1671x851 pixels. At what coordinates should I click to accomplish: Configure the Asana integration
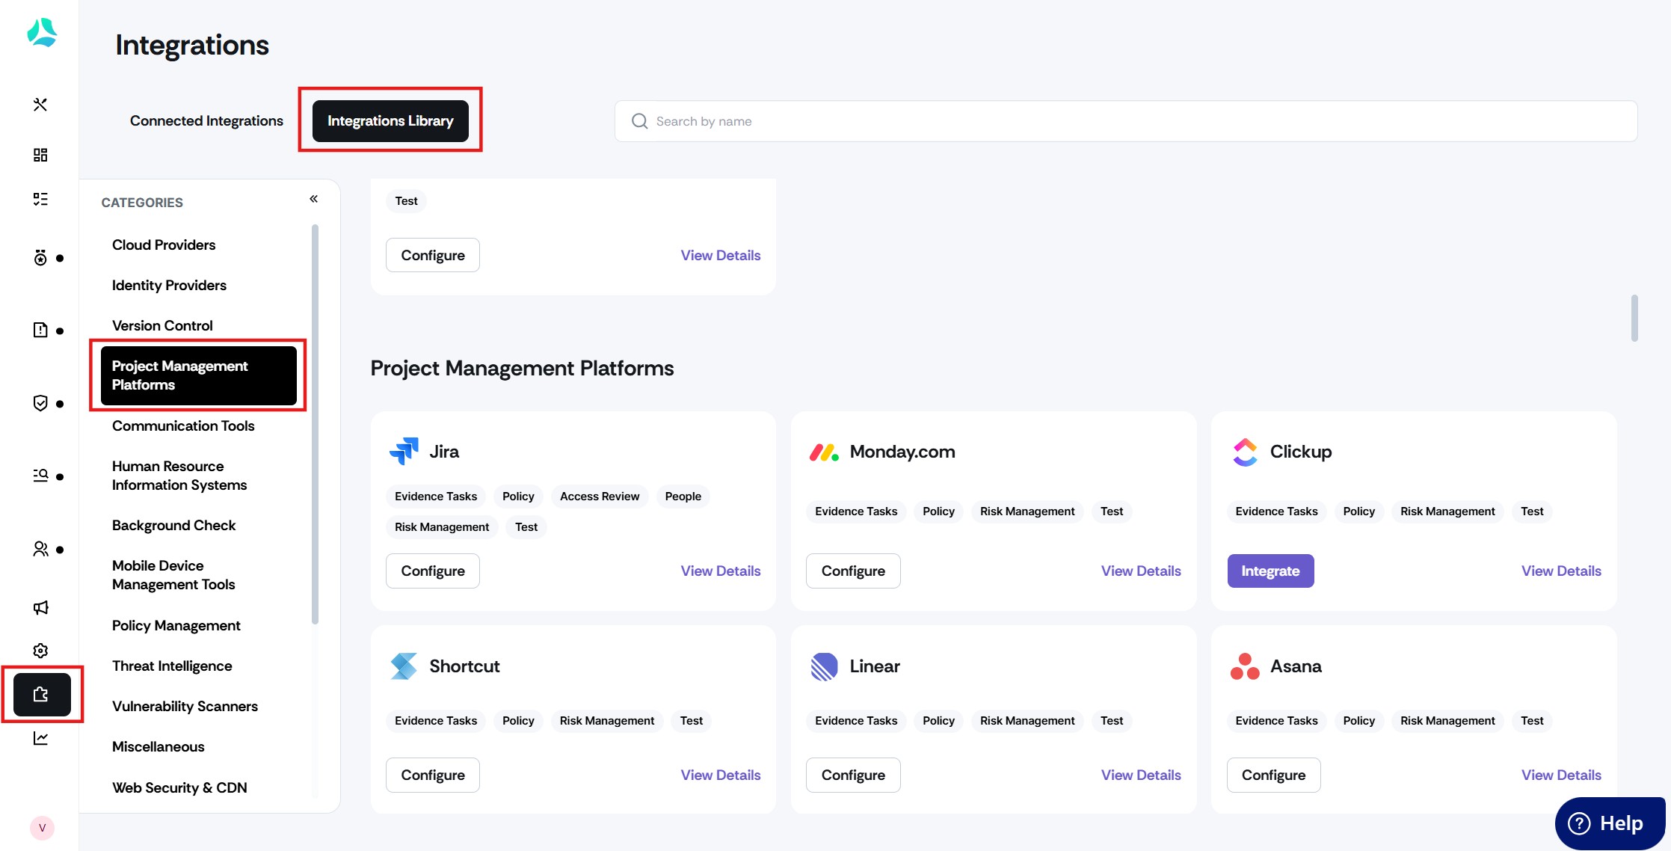point(1273,775)
